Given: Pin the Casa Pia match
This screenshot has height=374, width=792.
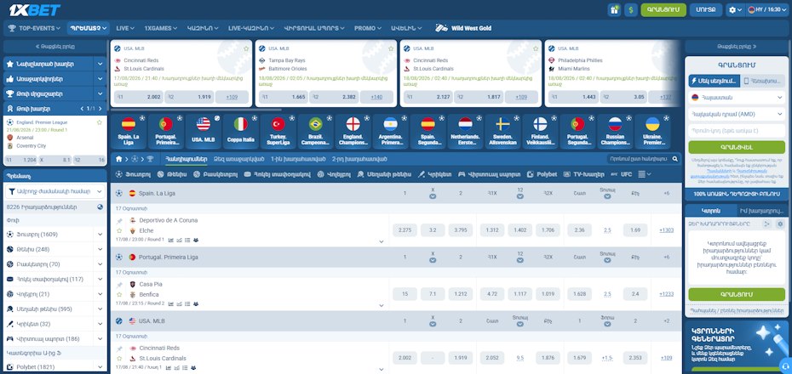Looking at the screenshot, I should tap(119, 285).
